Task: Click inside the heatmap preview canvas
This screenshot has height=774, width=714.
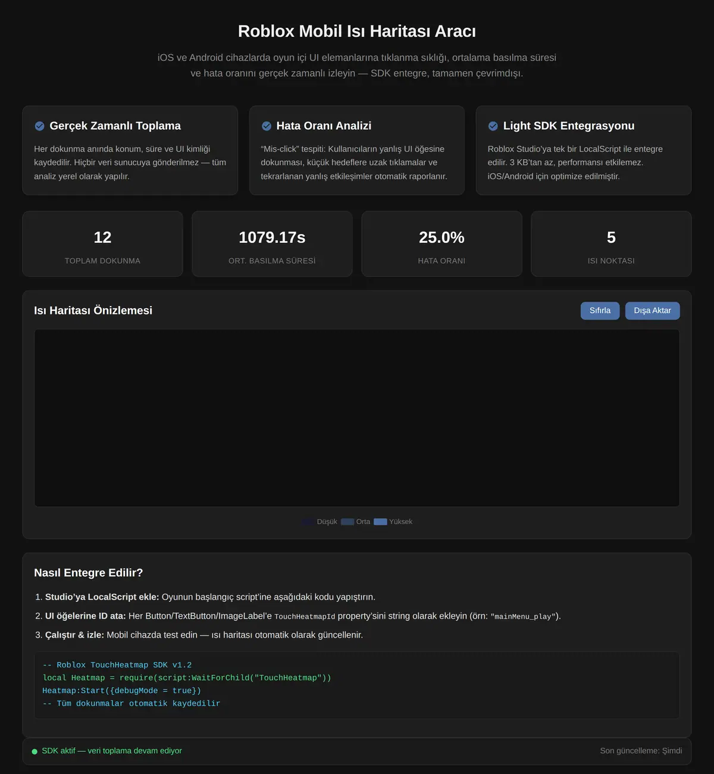Action: [357, 418]
